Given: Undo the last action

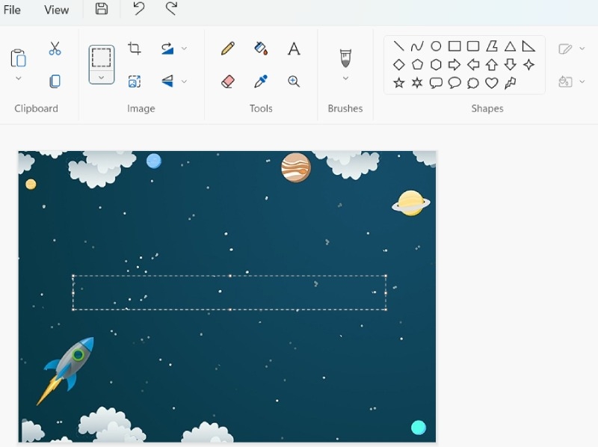Looking at the screenshot, I should tap(139, 9).
